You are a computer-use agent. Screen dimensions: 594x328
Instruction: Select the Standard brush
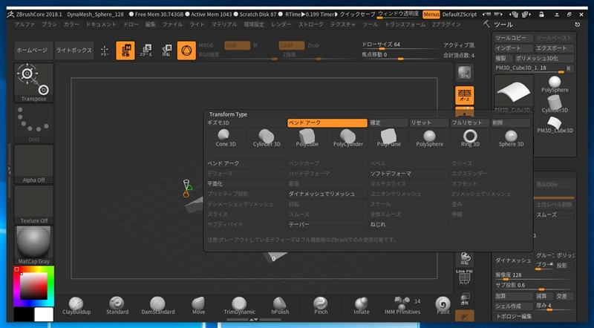coord(117,306)
